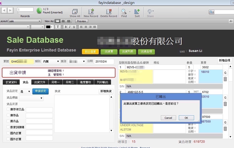Click the 日期 field showing 2015/2/4
The width and height of the screenshot is (234, 148).
104,61
